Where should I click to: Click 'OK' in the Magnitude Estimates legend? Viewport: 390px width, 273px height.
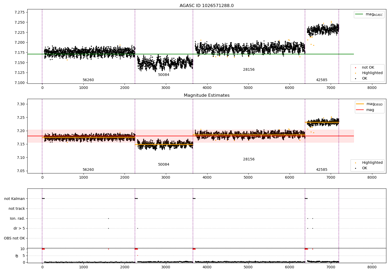[x=365, y=168]
